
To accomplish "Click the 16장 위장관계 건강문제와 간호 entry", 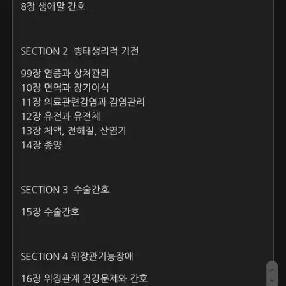I will [84, 278].
